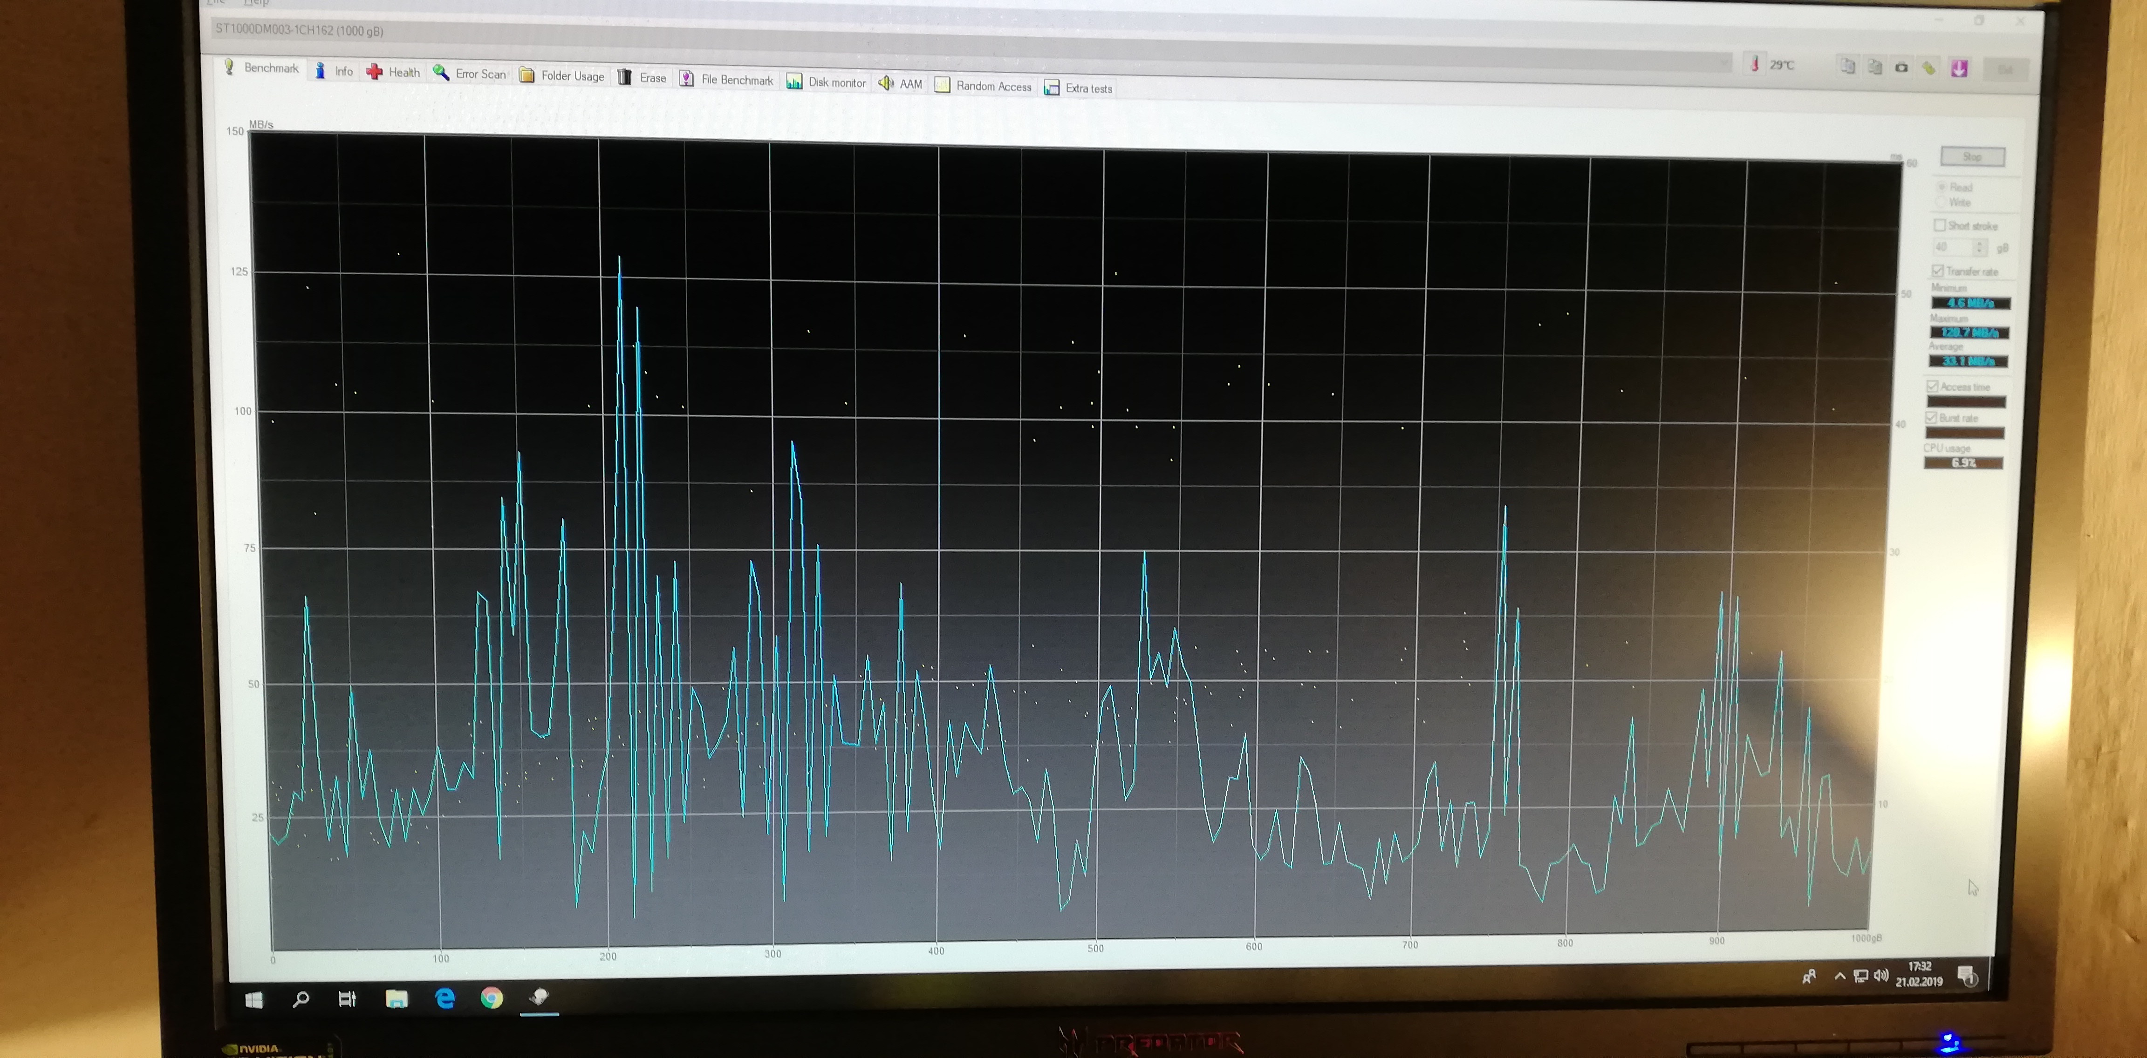This screenshot has height=1058, width=2147.
Task: Click the camera screenshot toolbar icon
Action: [1901, 68]
